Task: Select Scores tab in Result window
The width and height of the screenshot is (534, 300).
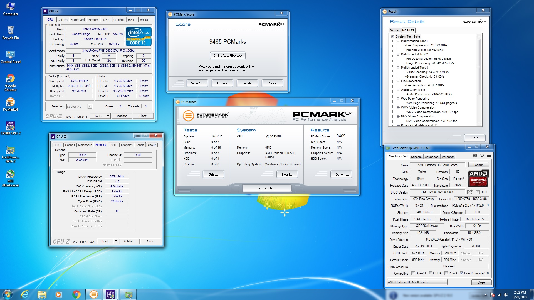Action: click(395, 30)
